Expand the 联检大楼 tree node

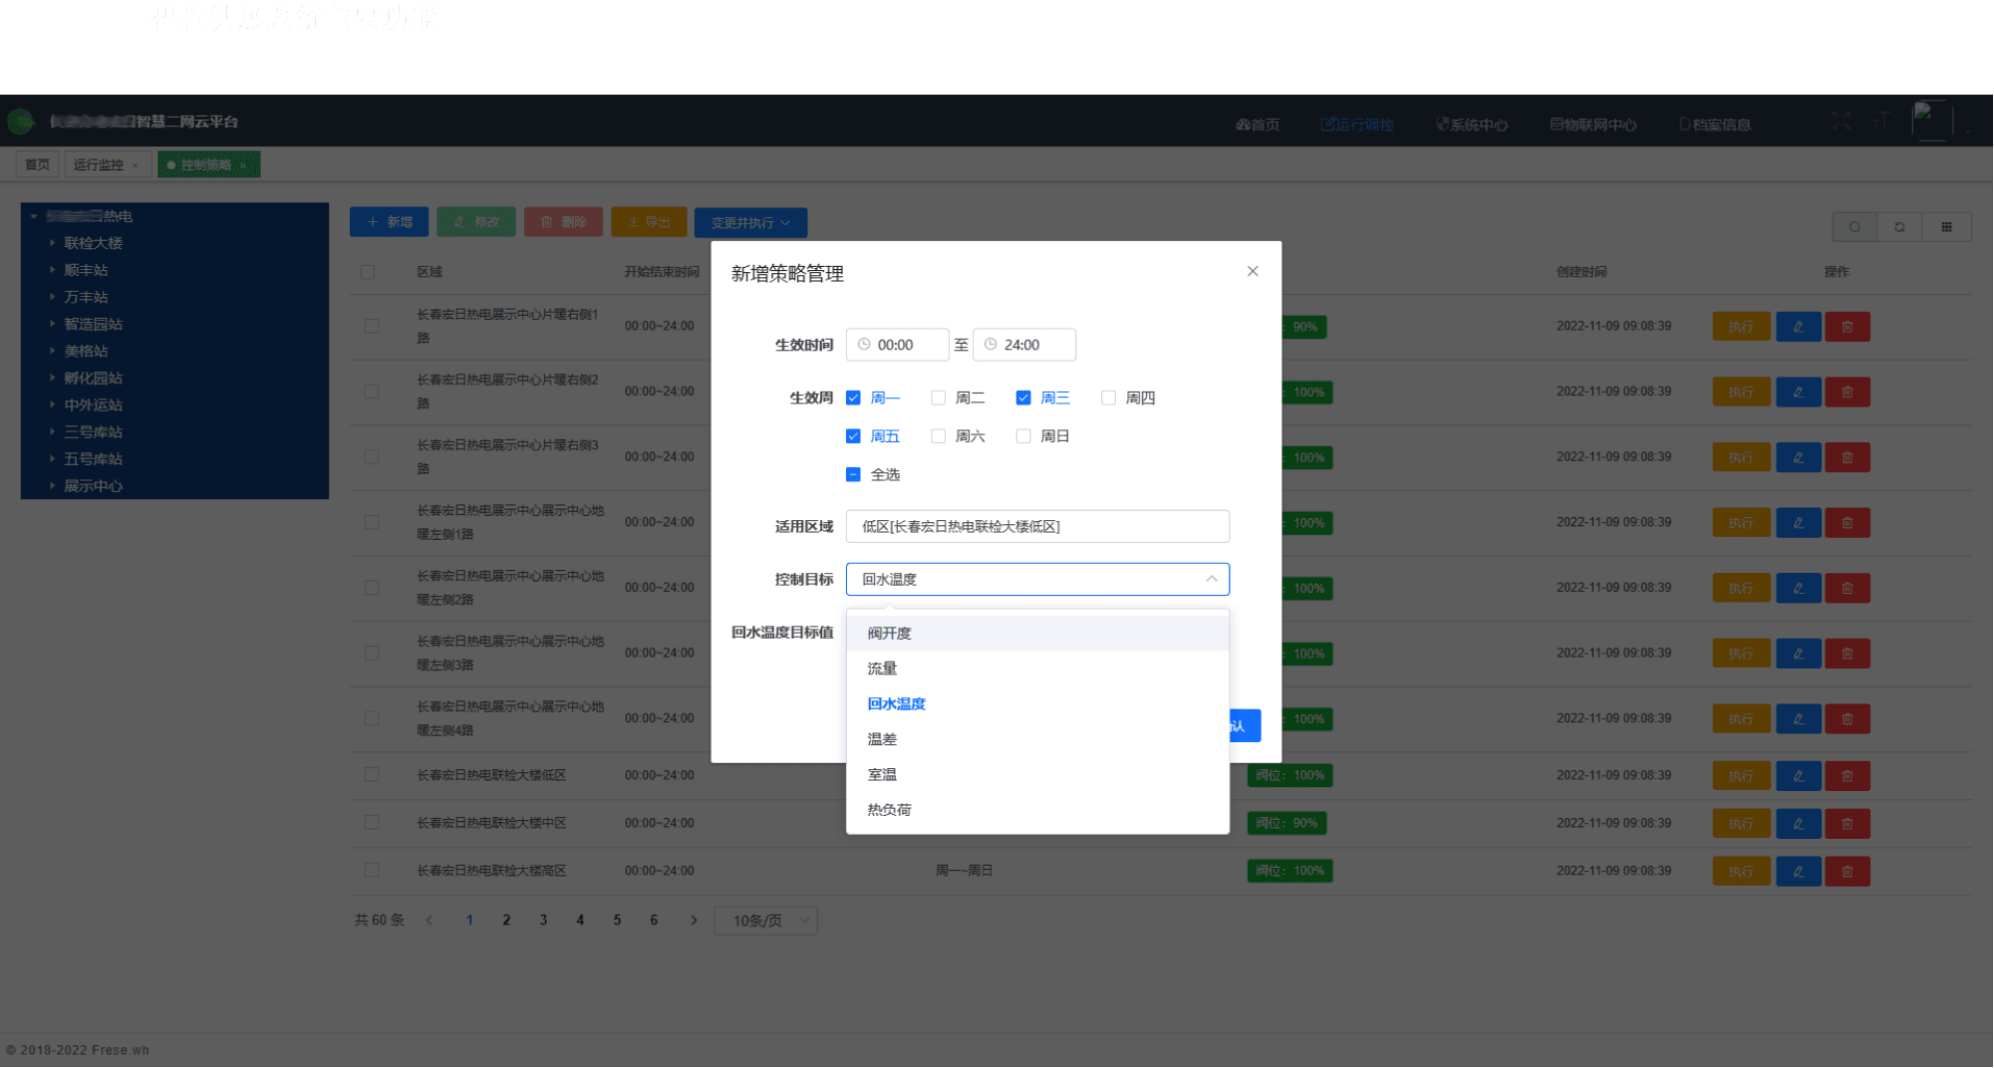coord(52,243)
